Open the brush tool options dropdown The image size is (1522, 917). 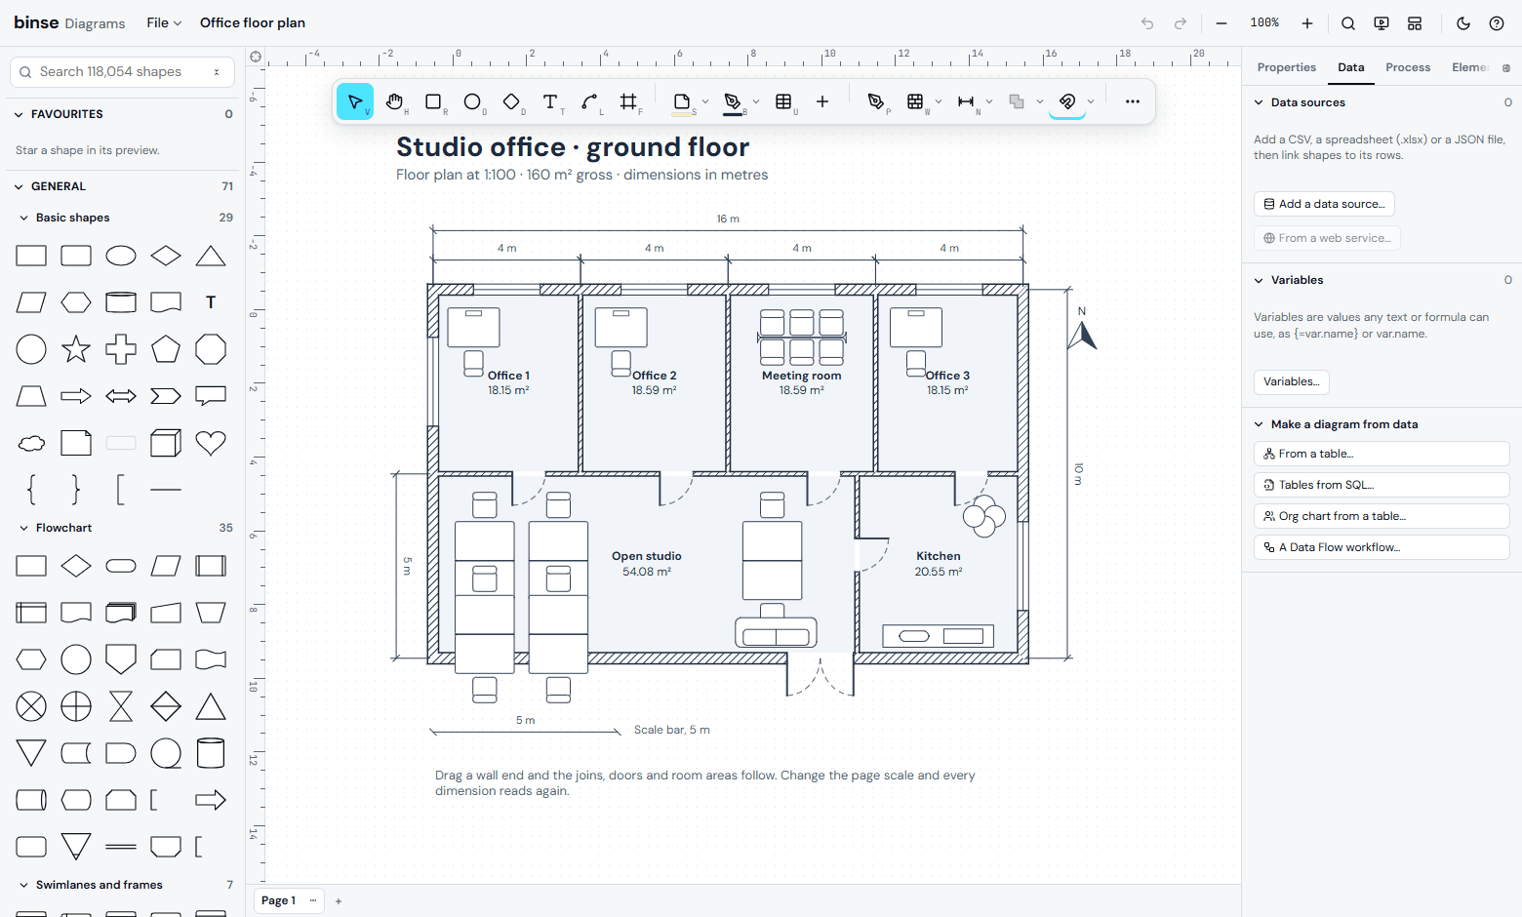click(756, 101)
